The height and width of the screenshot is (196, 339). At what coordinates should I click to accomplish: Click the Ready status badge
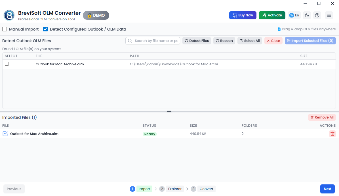pyautogui.click(x=150, y=134)
